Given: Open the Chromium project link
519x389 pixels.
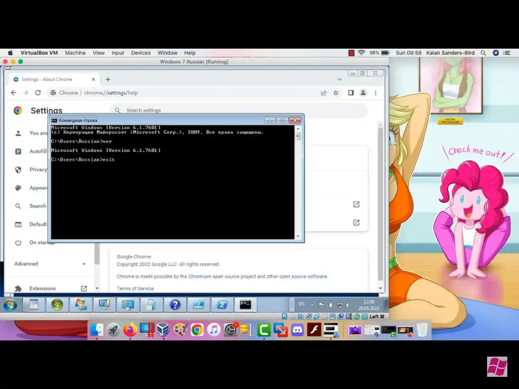Looking at the screenshot, I should [x=200, y=277].
